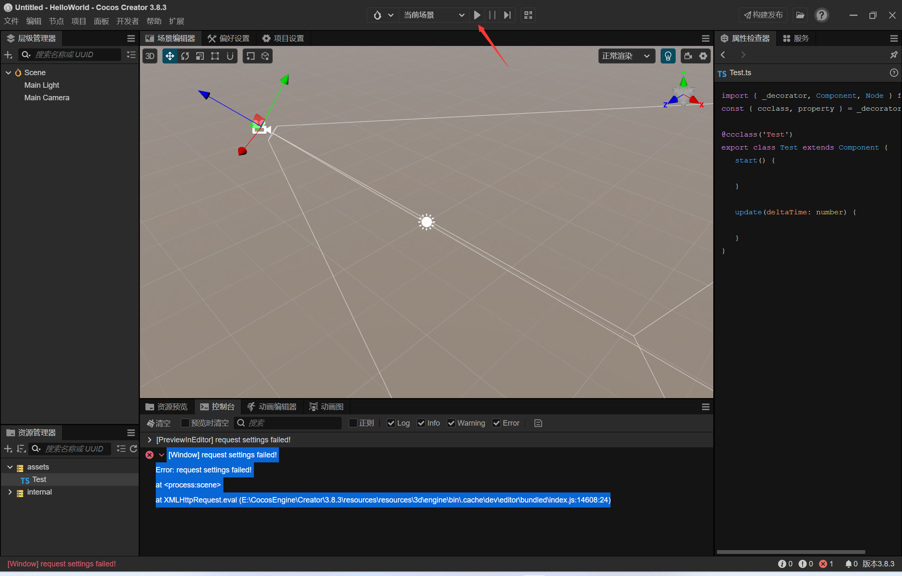Click the preview QR code icon
The image size is (902, 576).
(528, 15)
